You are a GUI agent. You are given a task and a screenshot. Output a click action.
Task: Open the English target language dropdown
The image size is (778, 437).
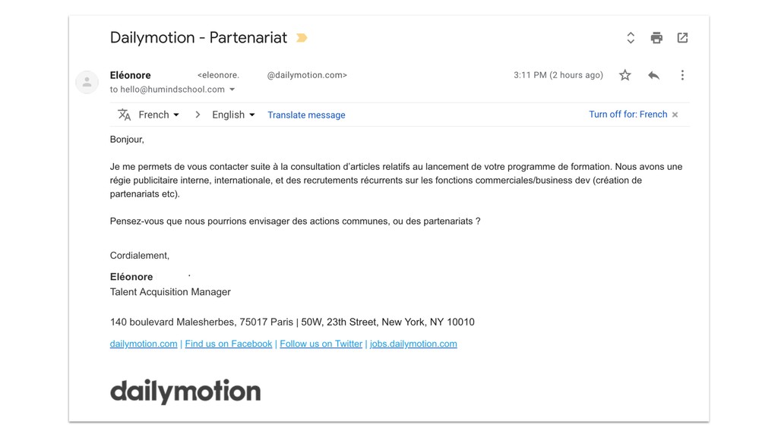[x=233, y=115]
